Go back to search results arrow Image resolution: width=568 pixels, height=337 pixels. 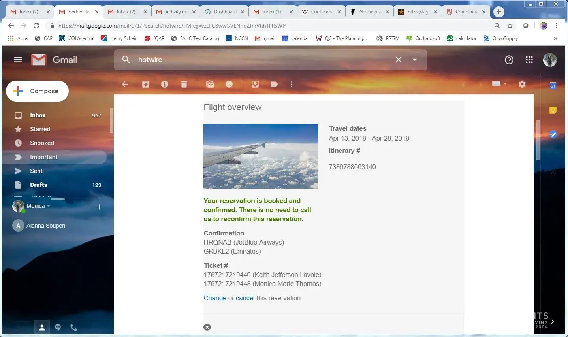[125, 84]
